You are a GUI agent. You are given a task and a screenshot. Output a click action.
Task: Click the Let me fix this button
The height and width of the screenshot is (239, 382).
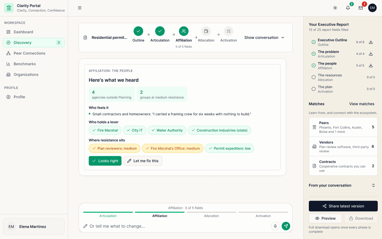point(143,161)
